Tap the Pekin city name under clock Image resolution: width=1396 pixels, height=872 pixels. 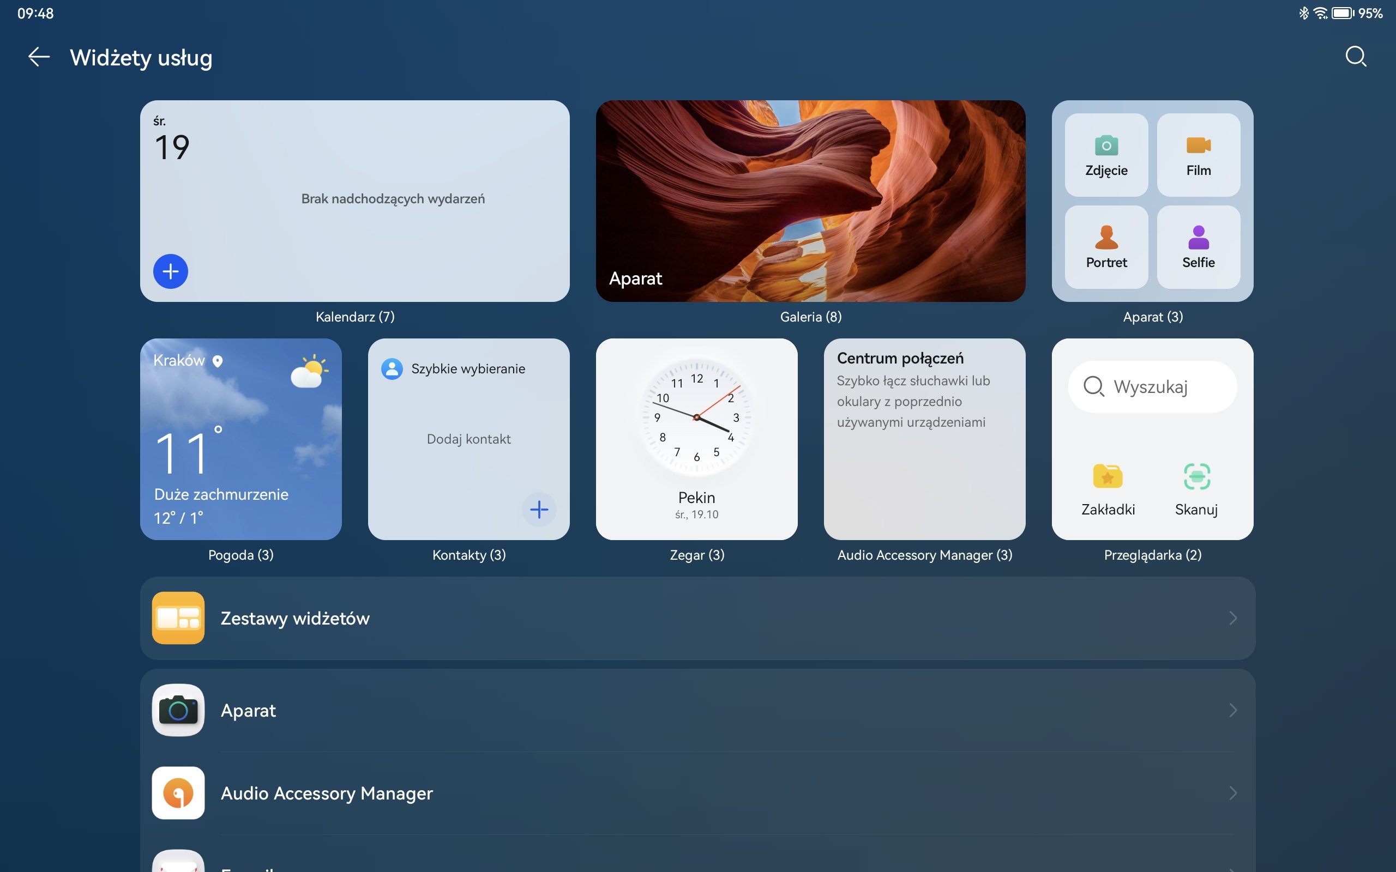(696, 497)
